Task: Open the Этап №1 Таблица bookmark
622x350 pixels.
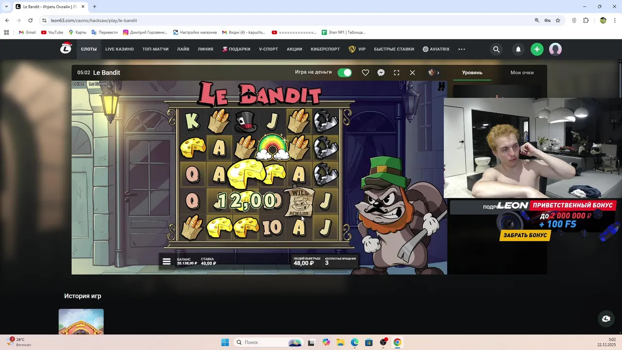Action: point(344,32)
